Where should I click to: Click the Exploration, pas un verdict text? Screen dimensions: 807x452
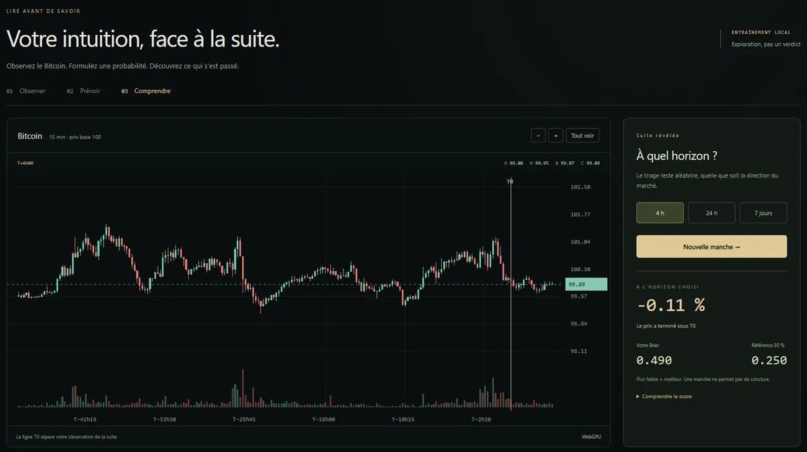click(x=766, y=44)
